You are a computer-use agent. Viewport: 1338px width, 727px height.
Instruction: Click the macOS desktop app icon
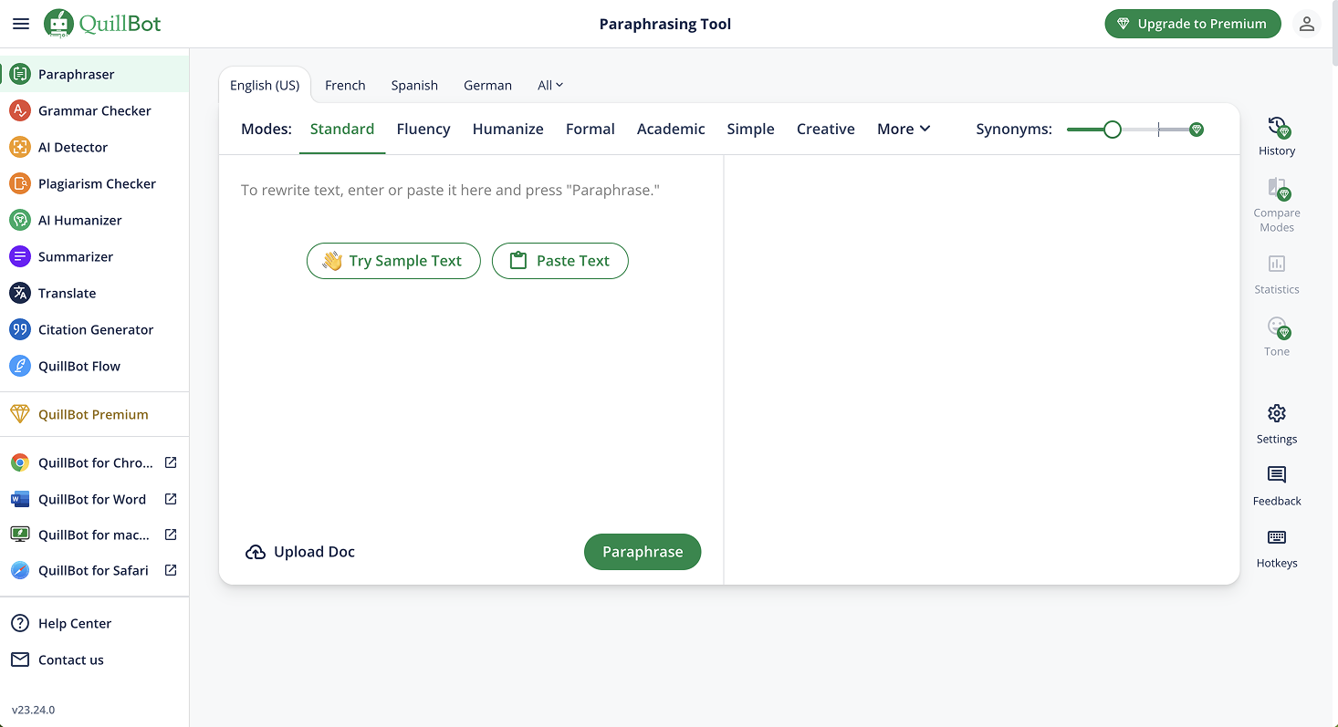(x=20, y=535)
